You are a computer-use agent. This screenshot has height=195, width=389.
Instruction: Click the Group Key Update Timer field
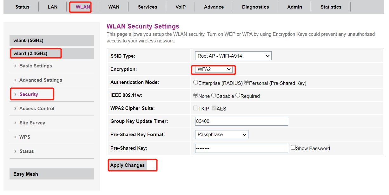click(241, 121)
